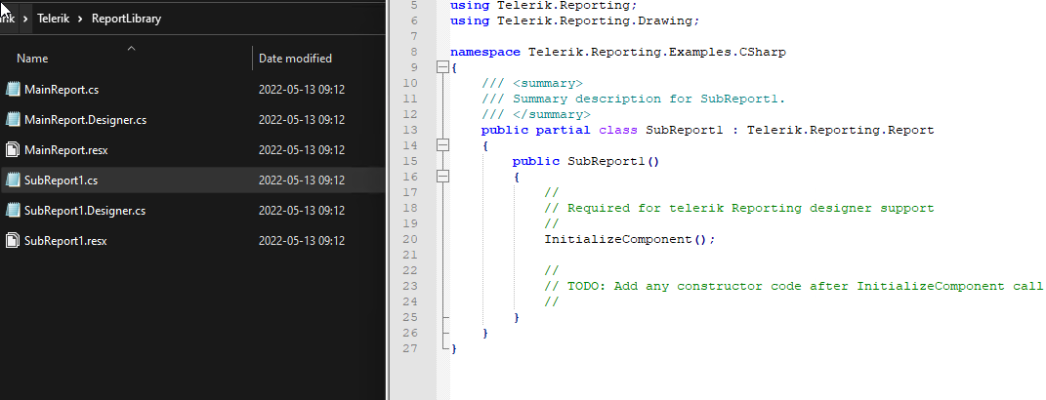Click line number 13 in editor margin
The image size is (1046, 400).
410,130
